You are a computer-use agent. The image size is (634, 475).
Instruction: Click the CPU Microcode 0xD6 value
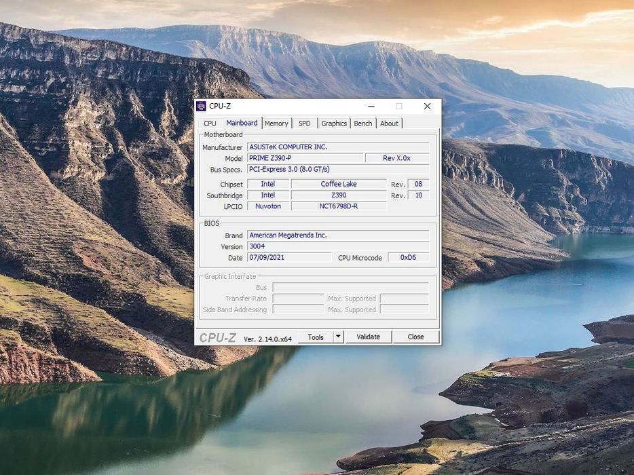(x=409, y=257)
